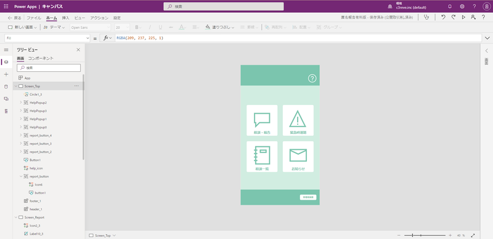The height and width of the screenshot is (239, 493).
Task: Redo the last action
Action: coord(454,18)
